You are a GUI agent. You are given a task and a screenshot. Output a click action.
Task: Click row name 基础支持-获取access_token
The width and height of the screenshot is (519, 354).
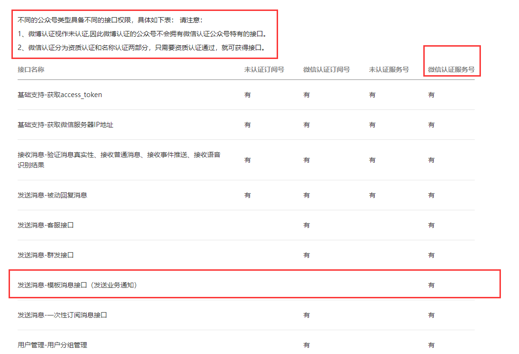[x=60, y=95]
